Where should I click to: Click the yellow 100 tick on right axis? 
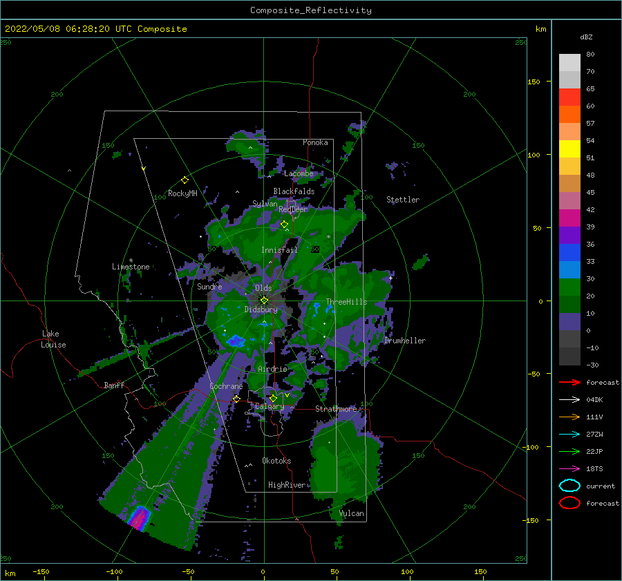point(534,155)
